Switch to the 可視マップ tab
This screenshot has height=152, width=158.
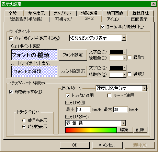click(64, 19)
